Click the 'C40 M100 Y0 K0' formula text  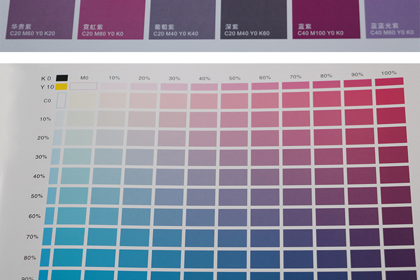coord(320,33)
